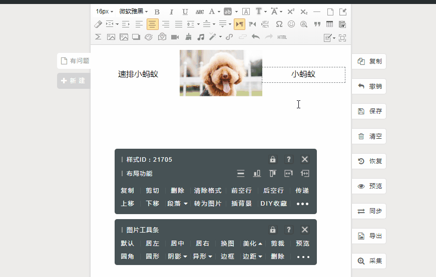Click the 预览 button in right sidebar
Image resolution: width=436 pixels, height=277 pixels.
[x=369, y=186]
